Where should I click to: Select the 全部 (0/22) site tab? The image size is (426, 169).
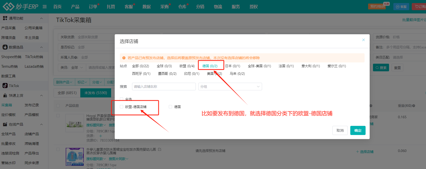click(x=140, y=66)
